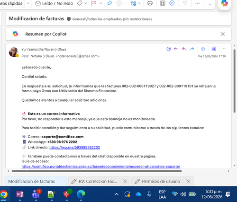React to message with smiley face icon
The width and height of the screenshot is (237, 202).
pyautogui.click(x=169, y=49)
